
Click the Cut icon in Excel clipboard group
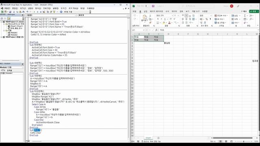(x=150, y=15)
